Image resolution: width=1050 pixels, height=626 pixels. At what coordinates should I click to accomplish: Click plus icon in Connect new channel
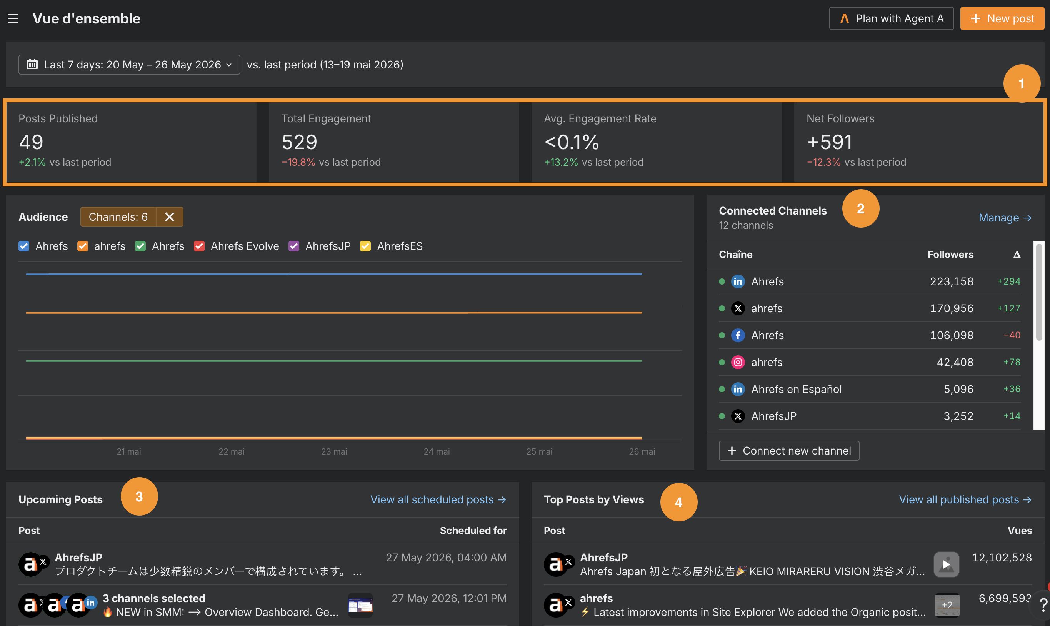click(x=732, y=451)
